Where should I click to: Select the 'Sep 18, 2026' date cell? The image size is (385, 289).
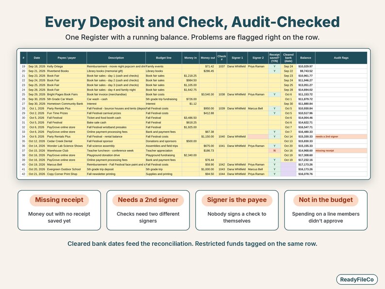(x=37, y=66)
